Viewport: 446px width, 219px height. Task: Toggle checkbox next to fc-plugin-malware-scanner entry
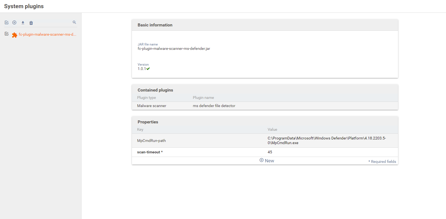tap(7, 34)
